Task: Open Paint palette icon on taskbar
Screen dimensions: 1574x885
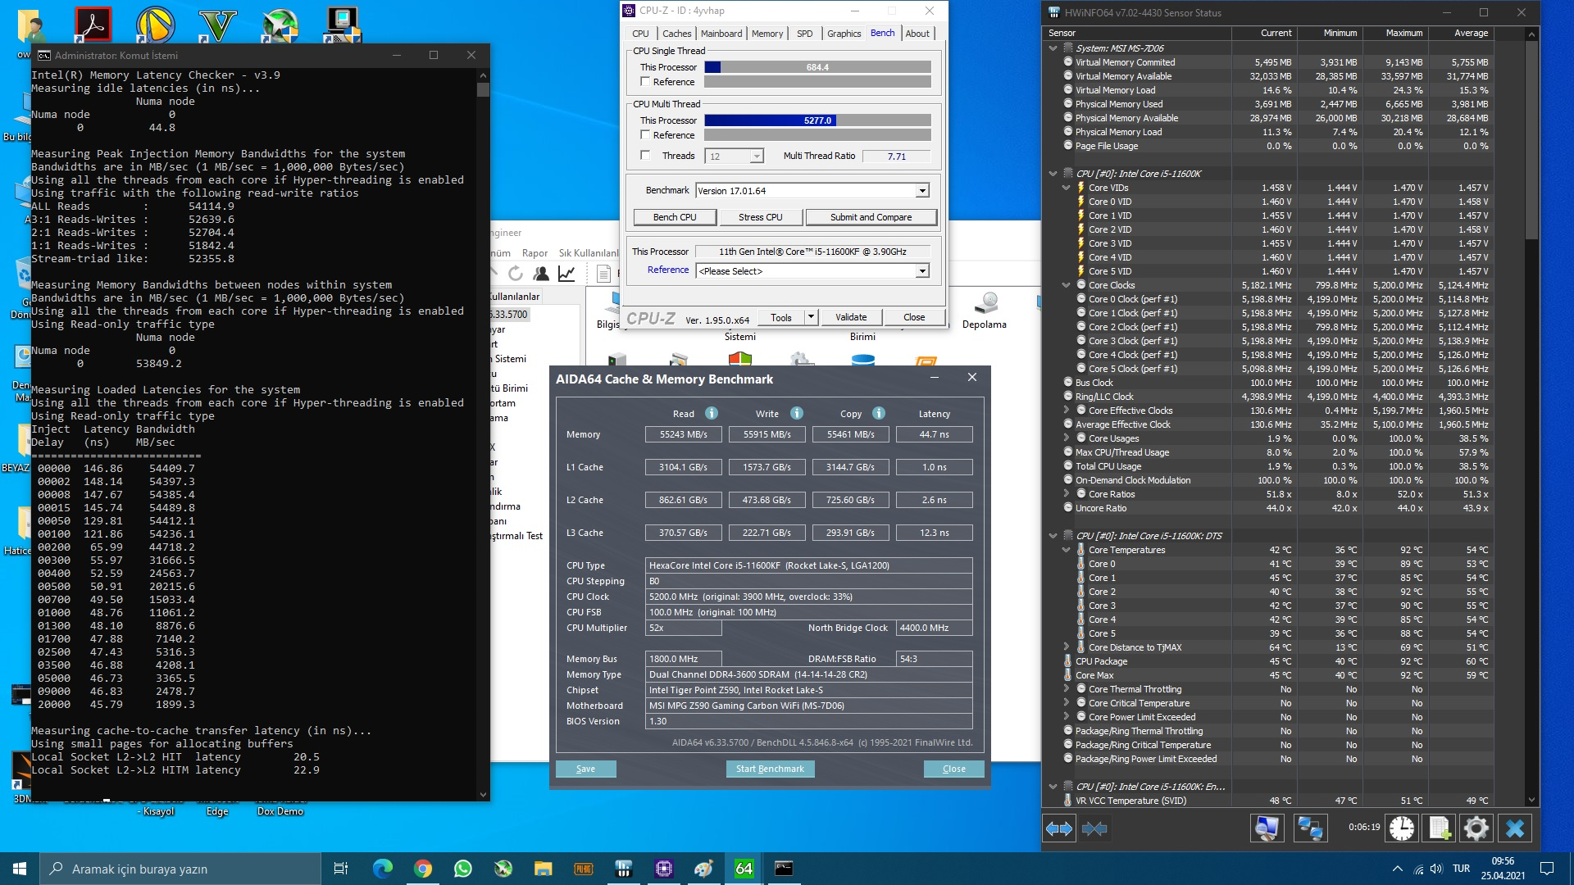Action: 704,869
